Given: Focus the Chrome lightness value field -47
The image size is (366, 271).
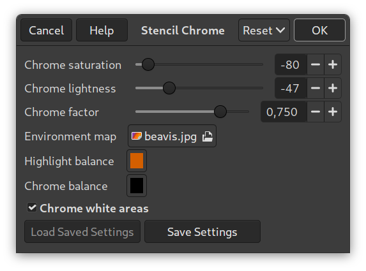Looking at the screenshot, I should pyautogui.click(x=291, y=88).
